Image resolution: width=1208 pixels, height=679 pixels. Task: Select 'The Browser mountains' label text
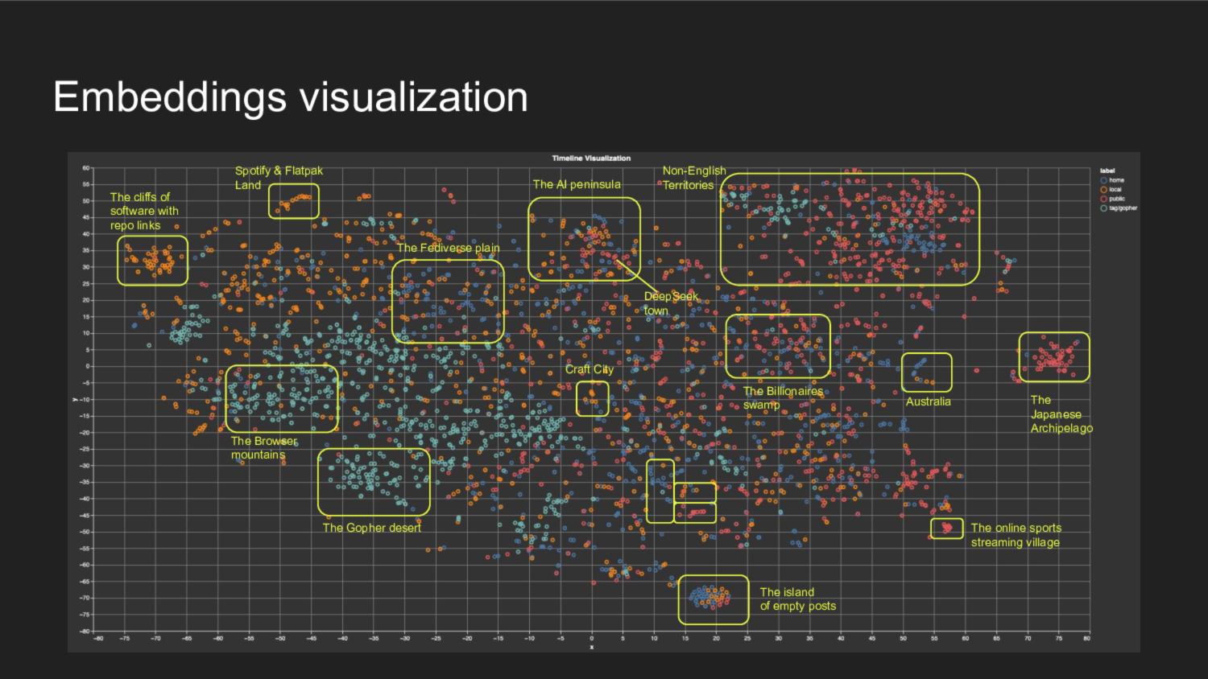pos(263,448)
